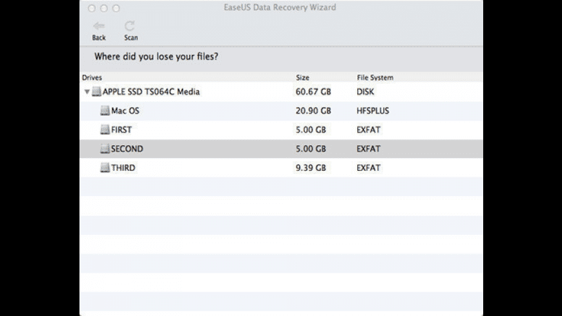Click the SECOND partition drive icon
Screen dimensions: 562x316
(x=105, y=149)
